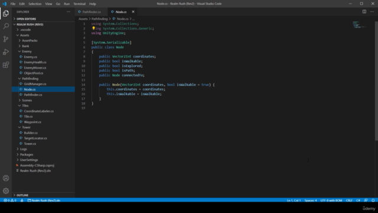378x213 pixels.
Task: Click the Assets breadcrumb segment
Action: coord(83,19)
